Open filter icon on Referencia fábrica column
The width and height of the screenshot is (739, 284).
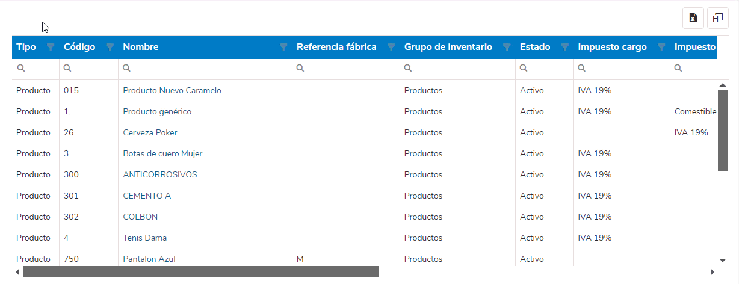(x=391, y=47)
